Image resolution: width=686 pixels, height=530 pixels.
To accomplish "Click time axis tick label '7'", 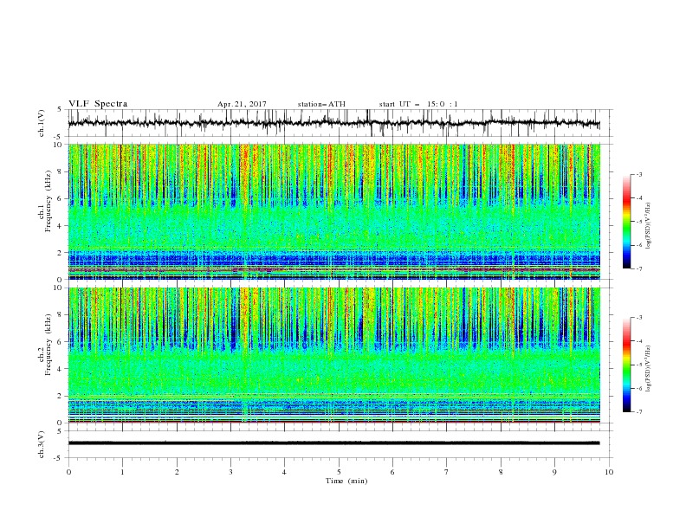I will (447, 472).
